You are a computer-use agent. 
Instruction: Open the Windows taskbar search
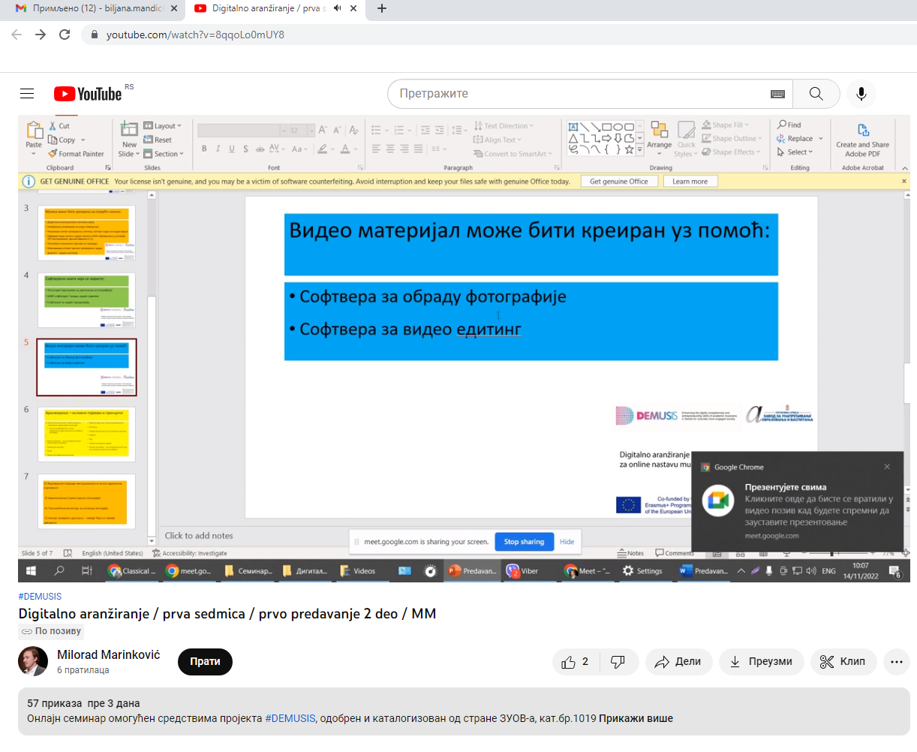(59, 571)
